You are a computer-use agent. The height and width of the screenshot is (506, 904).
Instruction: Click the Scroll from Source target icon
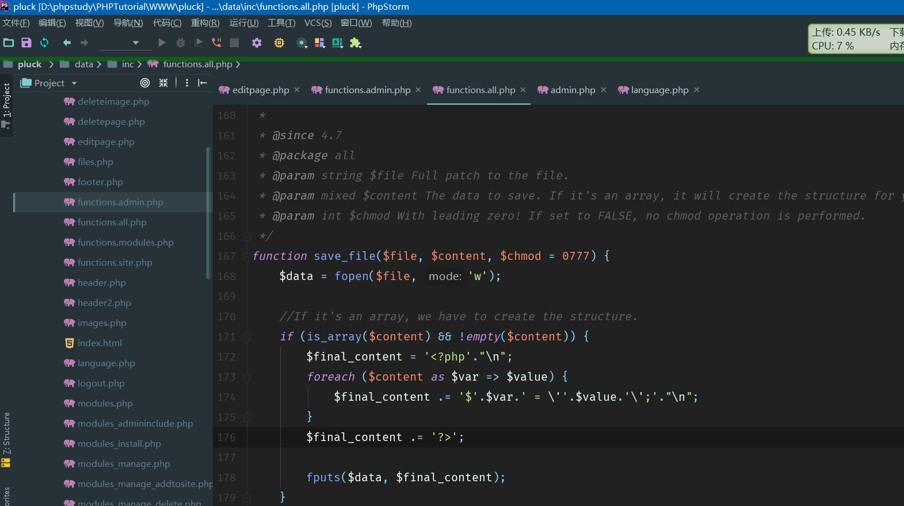point(145,83)
